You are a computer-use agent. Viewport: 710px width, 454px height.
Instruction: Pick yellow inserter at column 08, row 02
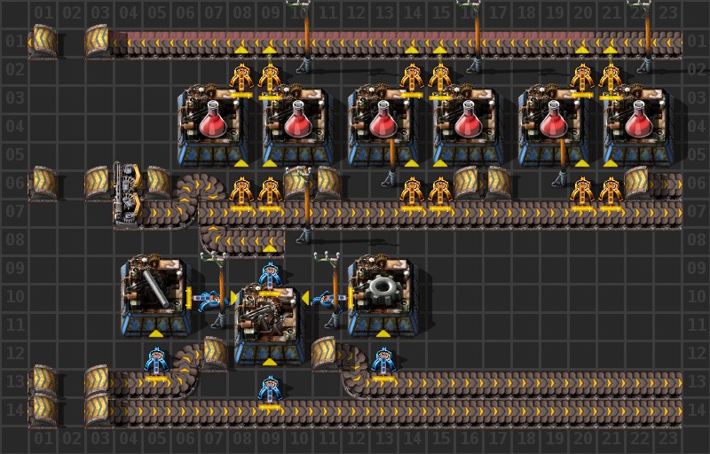(241, 79)
